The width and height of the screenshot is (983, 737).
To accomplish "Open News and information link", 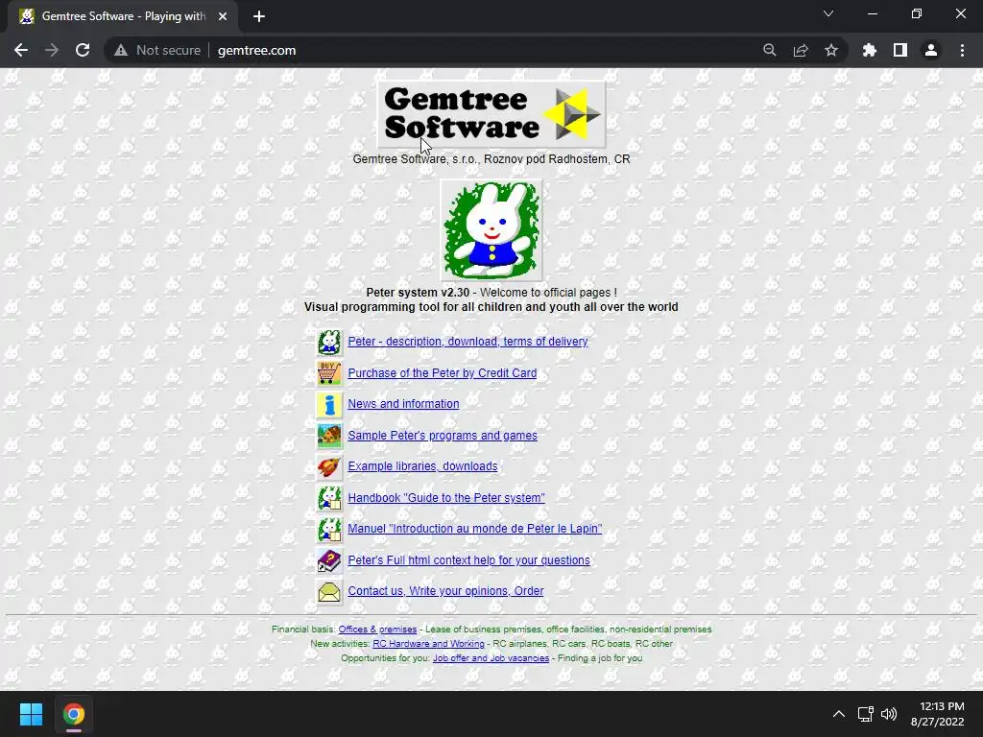I will pyautogui.click(x=403, y=404).
